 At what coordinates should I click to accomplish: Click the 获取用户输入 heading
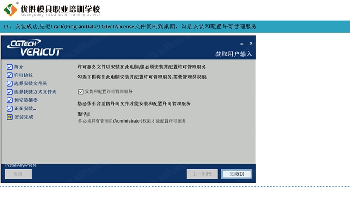point(234,54)
